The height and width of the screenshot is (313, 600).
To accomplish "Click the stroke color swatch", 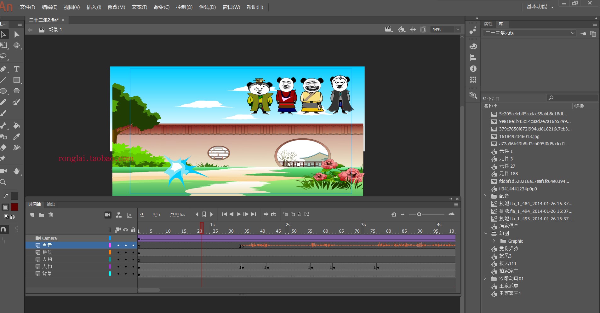I will point(14,196).
